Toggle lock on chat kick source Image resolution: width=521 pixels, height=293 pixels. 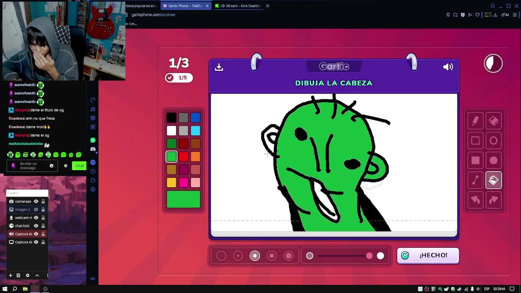(43, 226)
